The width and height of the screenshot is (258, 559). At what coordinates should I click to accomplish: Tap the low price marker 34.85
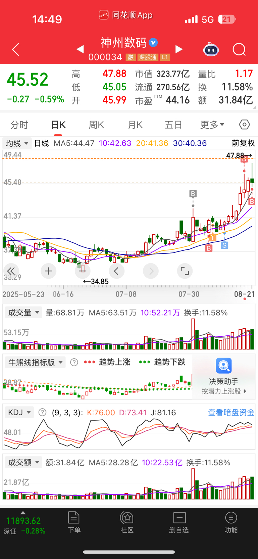coord(96,281)
